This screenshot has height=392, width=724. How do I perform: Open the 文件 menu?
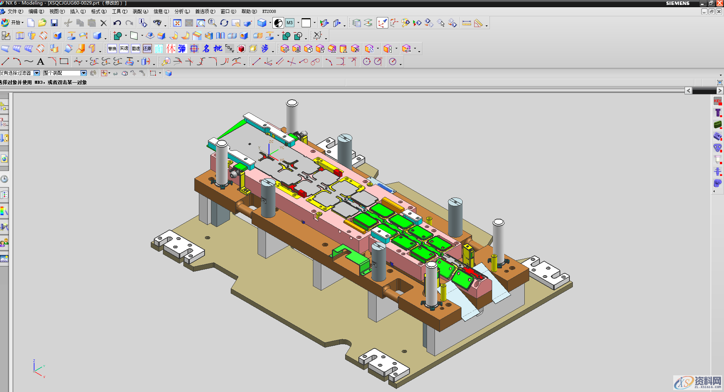coord(14,11)
